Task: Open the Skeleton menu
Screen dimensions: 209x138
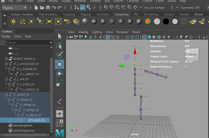Action: click(95, 1)
